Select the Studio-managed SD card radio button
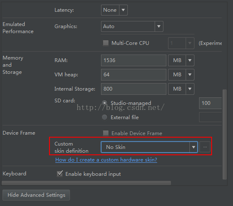This screenshot has height=206, width=233. pyautogui.click(x=105, y=103)
